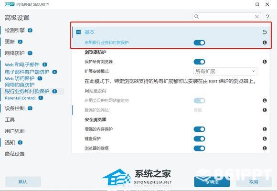
Task: Collapse the 基本 section
Action: [x=78, y=32]
